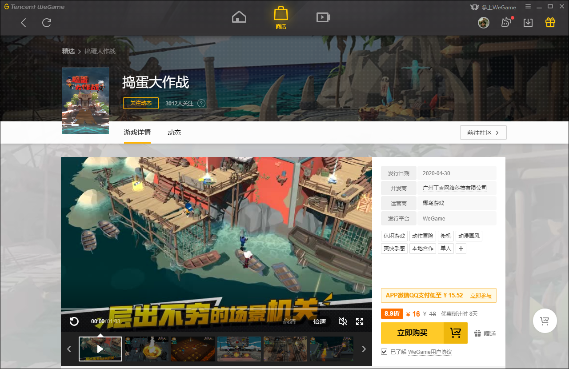The width and height of the screenshot is (569, 369).
Task: Click the 捣蛋大作战 cover image
Action: pyautogui.click(x=86, y=100)
